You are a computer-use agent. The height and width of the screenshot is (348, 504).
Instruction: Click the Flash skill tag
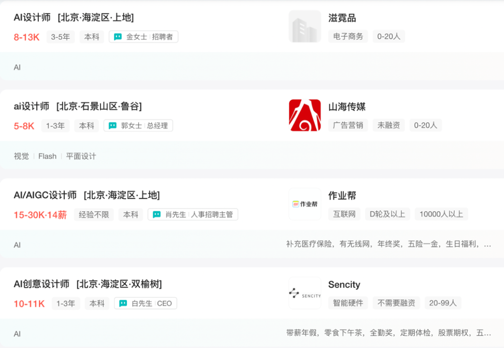click(x=47, y=156)
